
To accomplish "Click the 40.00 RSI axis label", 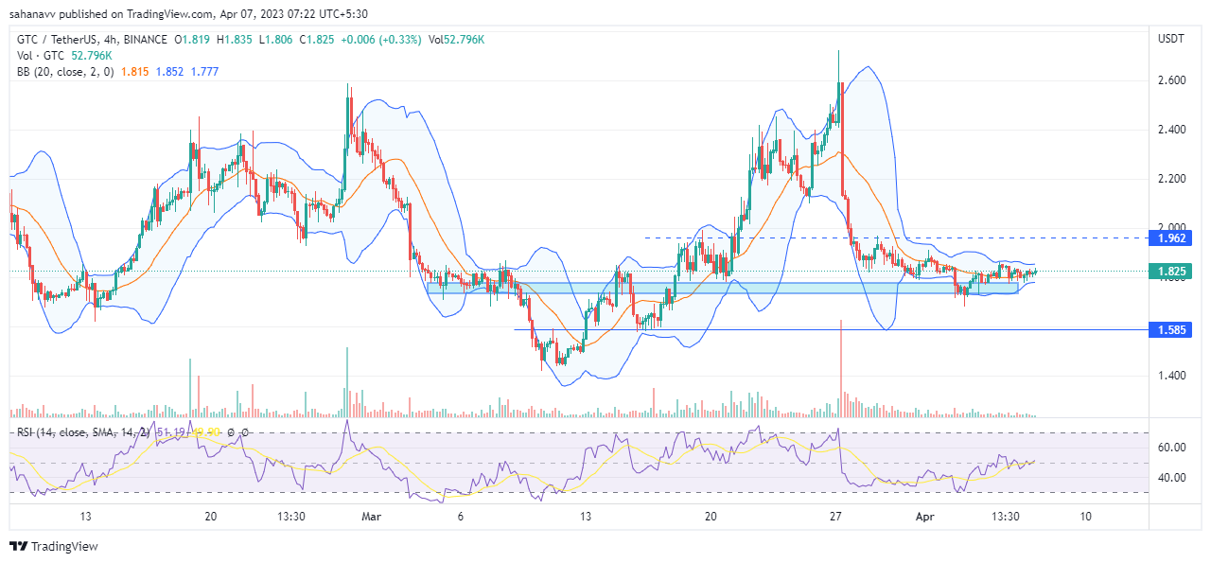I will click(x=1171, y=478).
